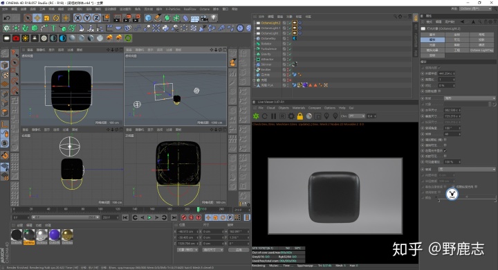The height and width of the screenshot is (270, 498).
Task: Expand the collapsed object tree node
Action: pyautogui.click(x=255, y=80)
